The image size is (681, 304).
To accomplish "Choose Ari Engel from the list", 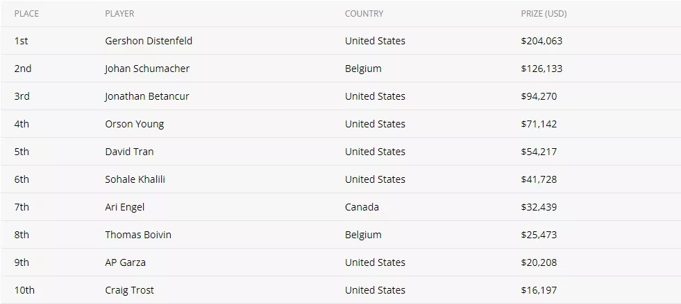I will [125, 207].
